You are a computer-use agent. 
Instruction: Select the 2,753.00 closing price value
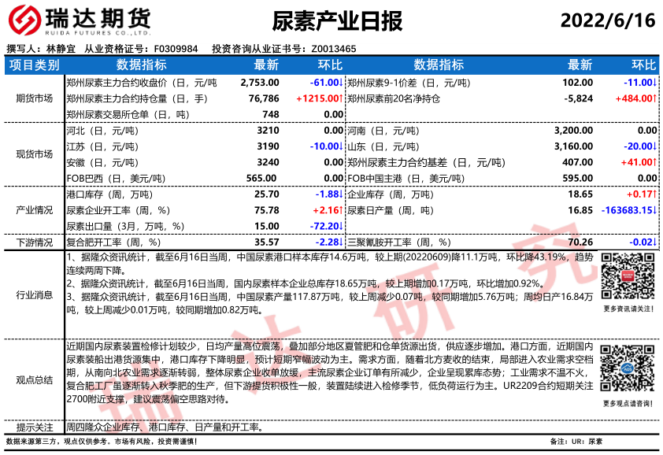coord(259,82)
